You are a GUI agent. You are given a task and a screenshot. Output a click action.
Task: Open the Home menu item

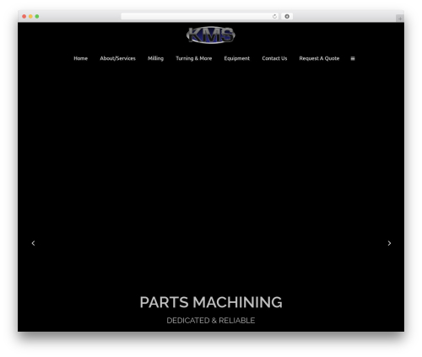(81, 58)
